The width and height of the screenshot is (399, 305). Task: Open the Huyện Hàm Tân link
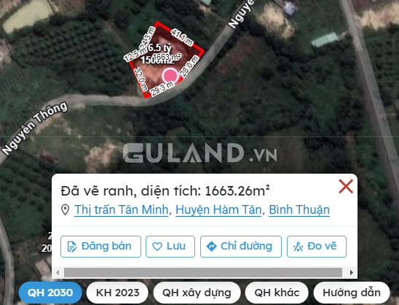click(x=218, y=210)
